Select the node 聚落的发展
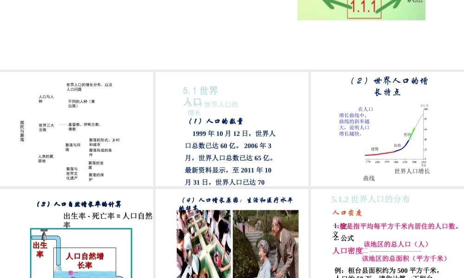Viewport: 464px width, 278px height. click(x=96, y=165)
